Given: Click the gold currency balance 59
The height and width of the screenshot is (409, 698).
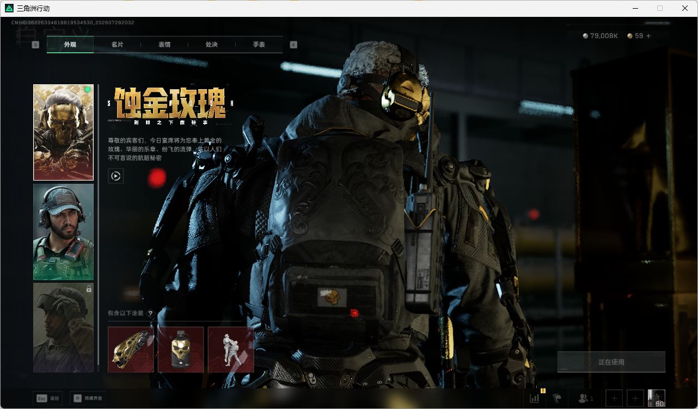Looking at the screenshot, I should pos(635,36).
